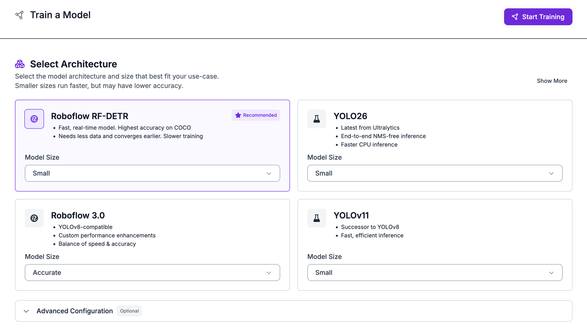Open RF-DETR Model Size dropdown
587x331 pixels.
pyautogui.click(x=152, y=173)
